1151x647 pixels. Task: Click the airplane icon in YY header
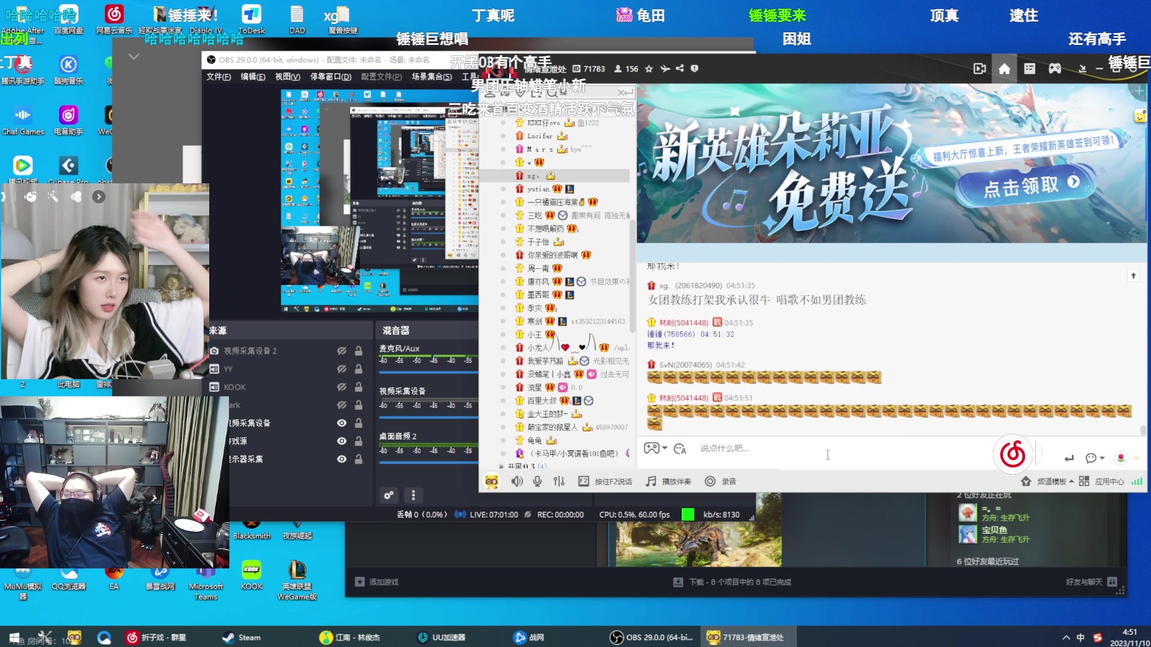[665, 69]
